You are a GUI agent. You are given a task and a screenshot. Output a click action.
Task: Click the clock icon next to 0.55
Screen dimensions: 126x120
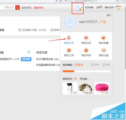[x=92, y=65]
